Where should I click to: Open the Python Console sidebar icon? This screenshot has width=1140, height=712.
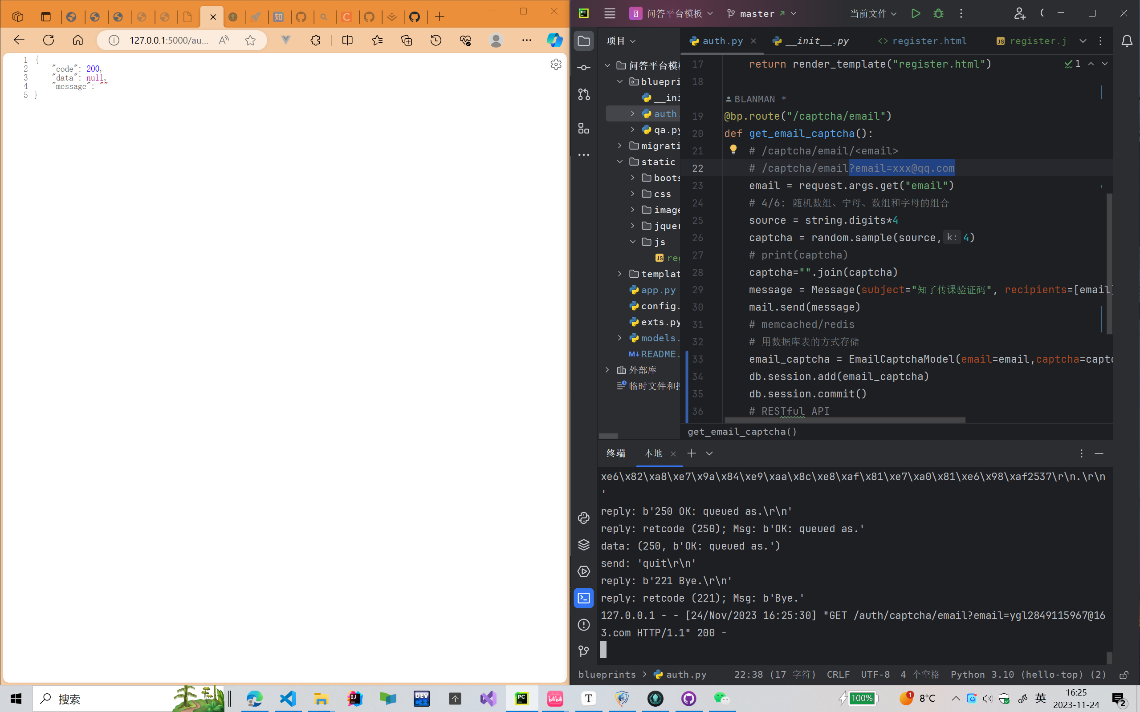pos(584,518)
